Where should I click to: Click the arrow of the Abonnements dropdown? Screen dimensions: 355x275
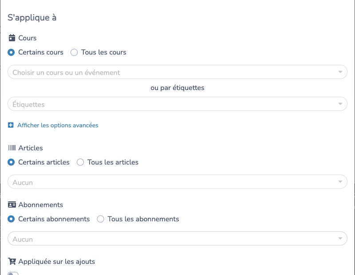(x=340, y=239)
